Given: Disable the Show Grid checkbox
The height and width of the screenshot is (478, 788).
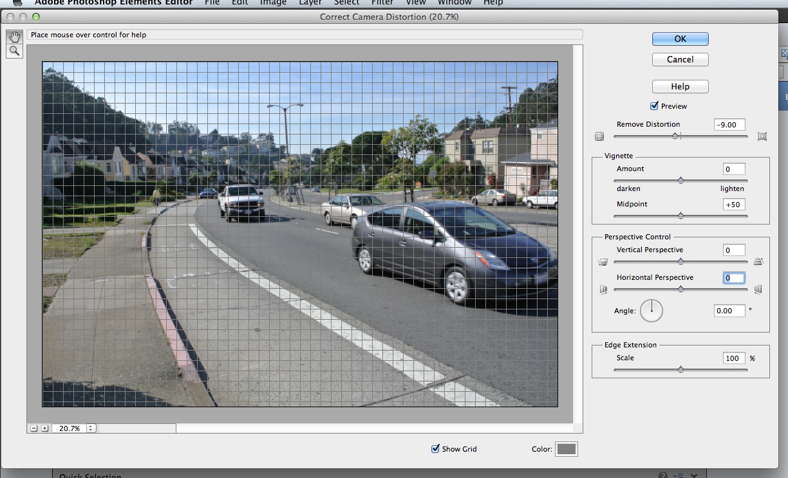Looking at the screenshot, I should (435, 449).
